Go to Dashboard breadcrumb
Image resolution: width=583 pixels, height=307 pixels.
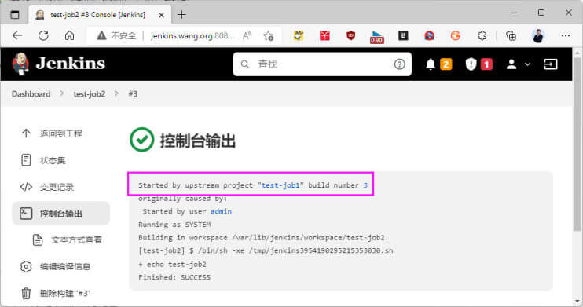tap(31, 94)
